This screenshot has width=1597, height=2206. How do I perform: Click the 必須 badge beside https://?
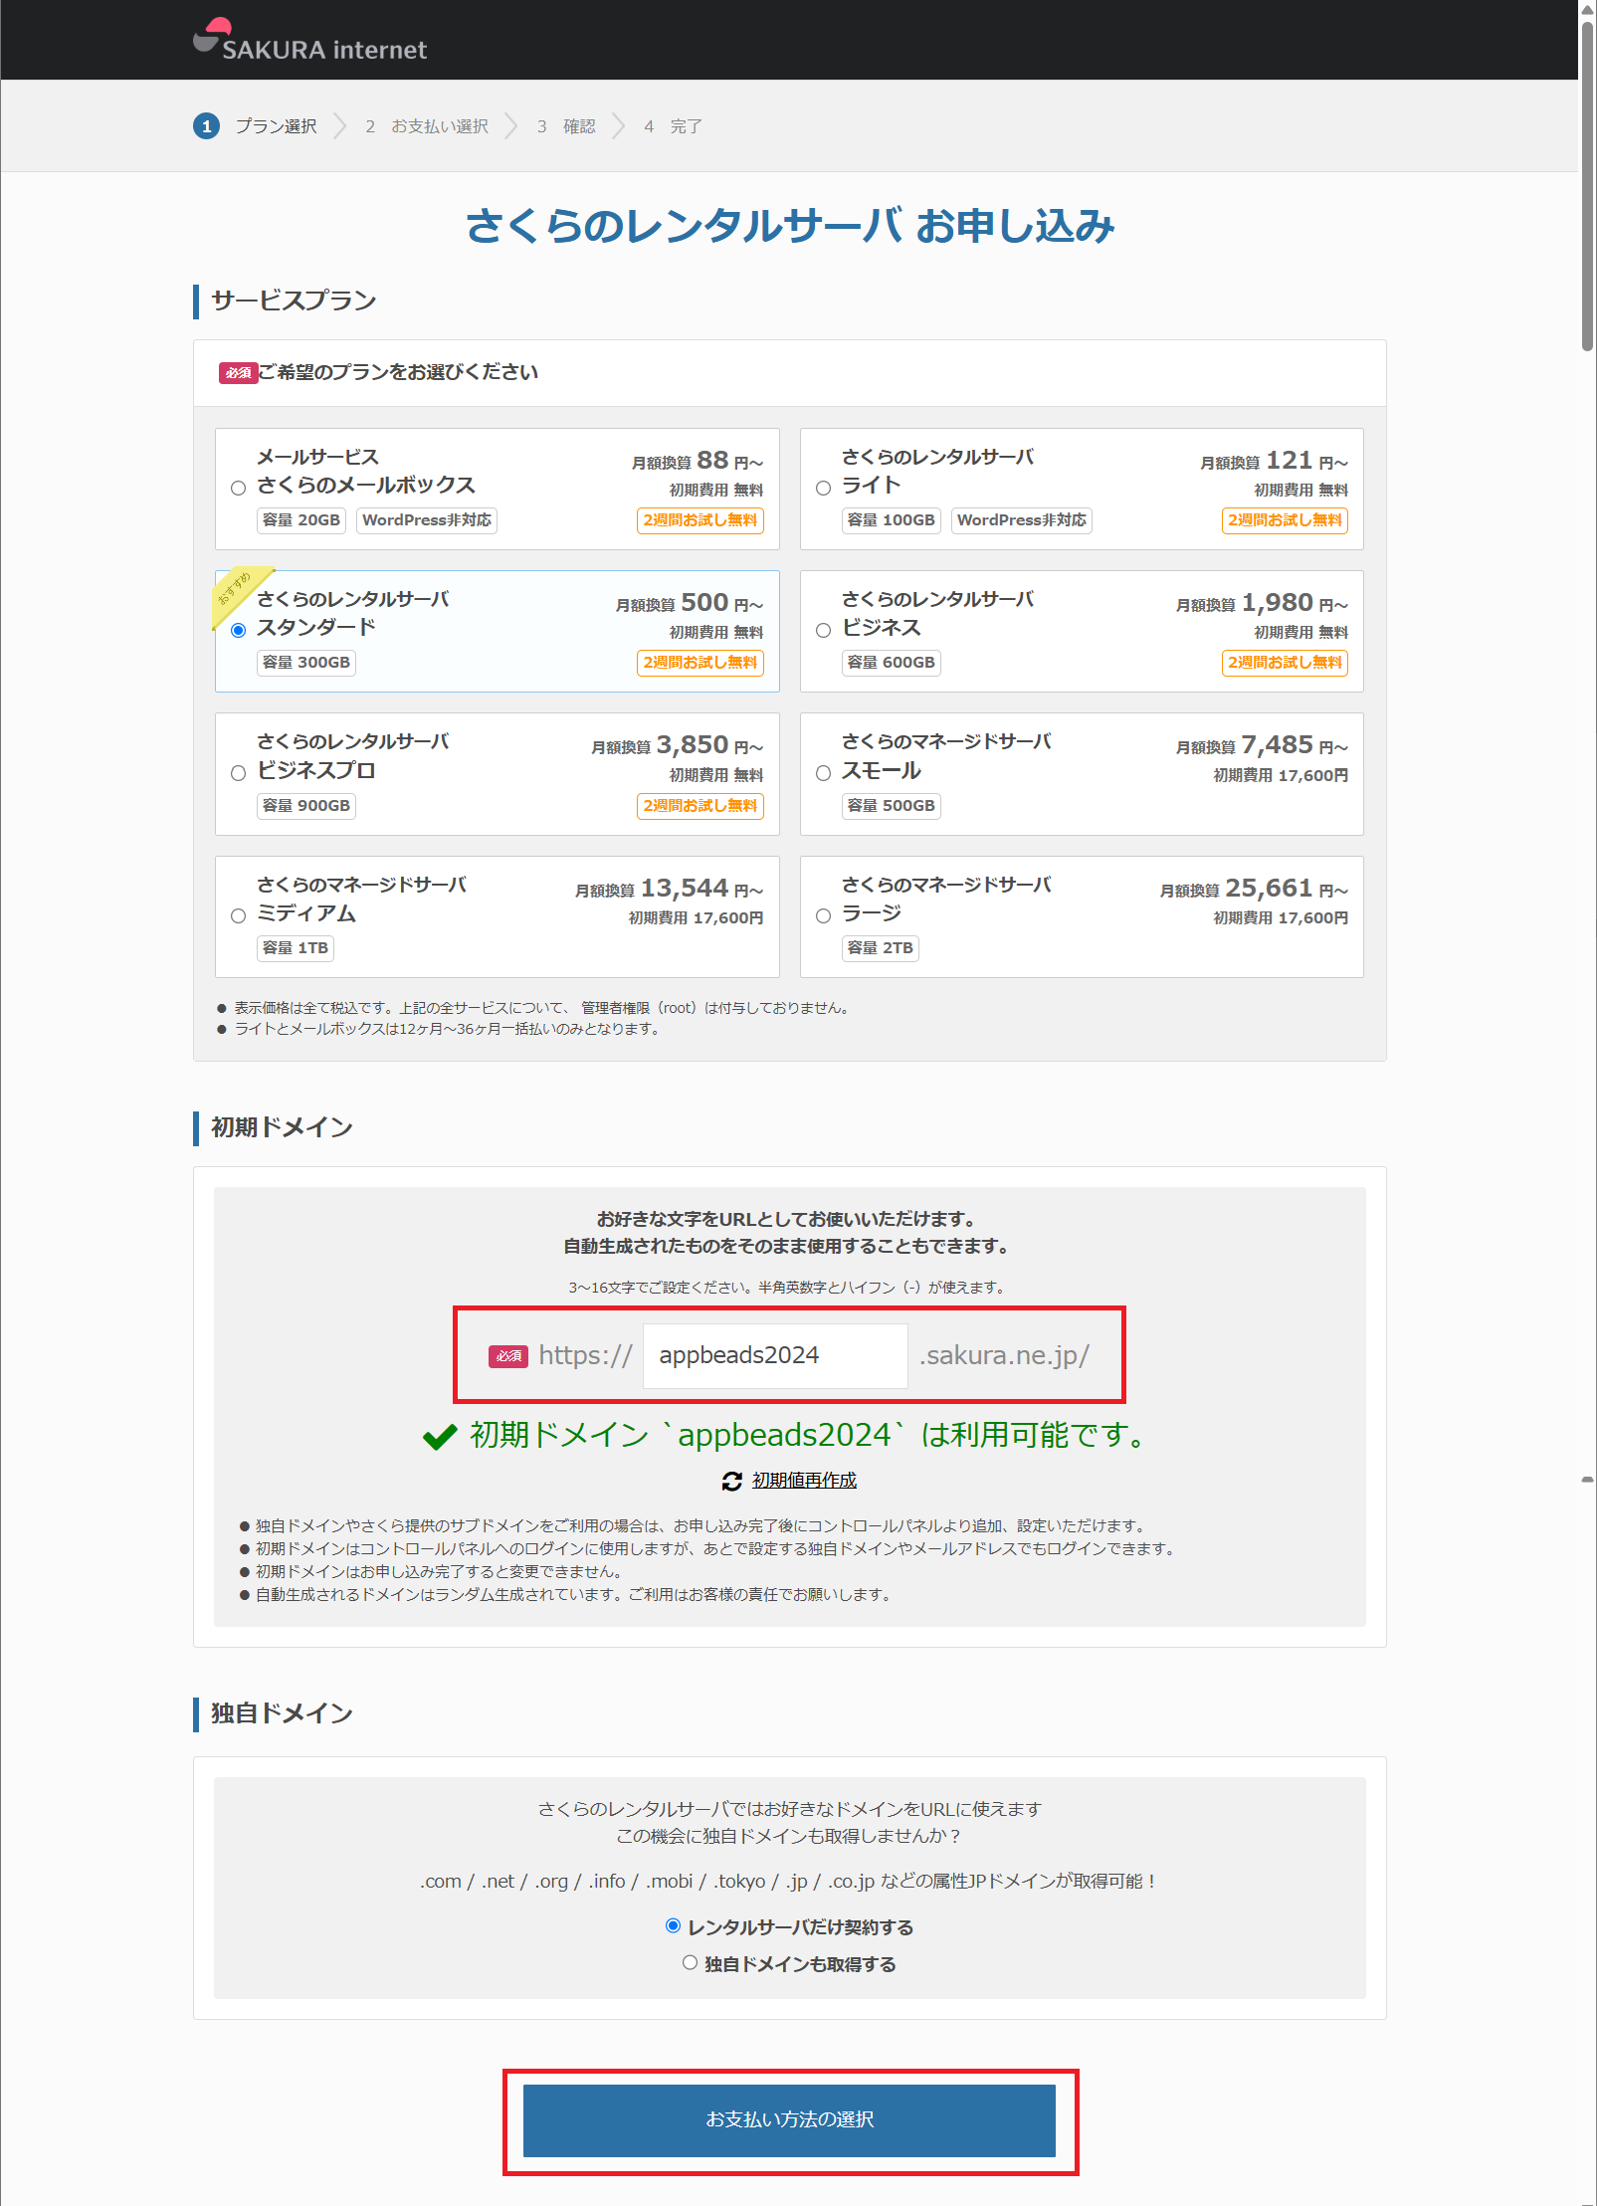pyautogui.click(x=508, y=1356)
